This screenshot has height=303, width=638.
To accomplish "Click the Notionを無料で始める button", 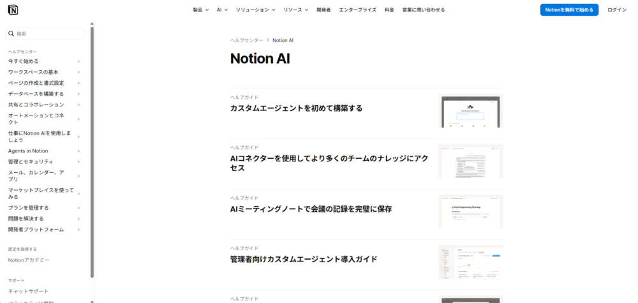I will tap(569, 10).
